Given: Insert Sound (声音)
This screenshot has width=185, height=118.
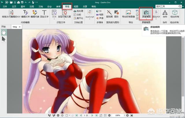Looking at the screenshot, I should click(x=100, y=18).
